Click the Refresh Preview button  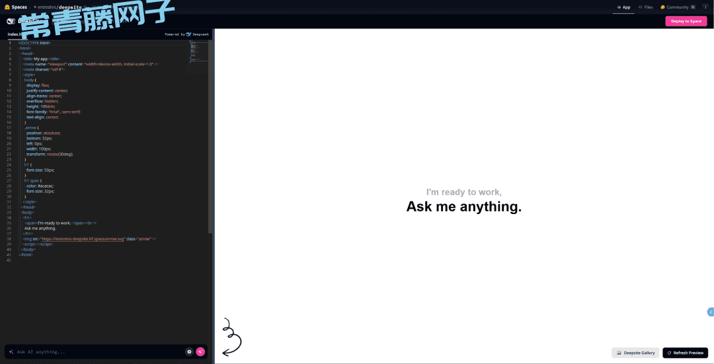(x=686, y=353)
